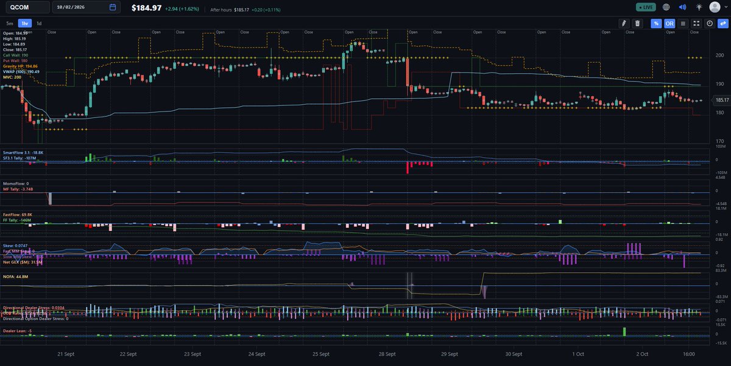
Task: Click the MomoFlow: 0 indicator label
Action: [16, 183]
